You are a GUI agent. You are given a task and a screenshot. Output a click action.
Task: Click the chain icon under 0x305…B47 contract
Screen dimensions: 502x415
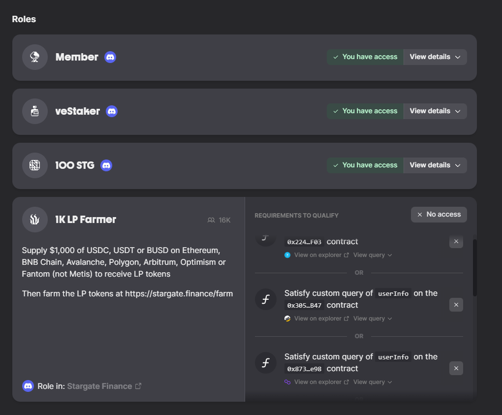pos(287,319)
